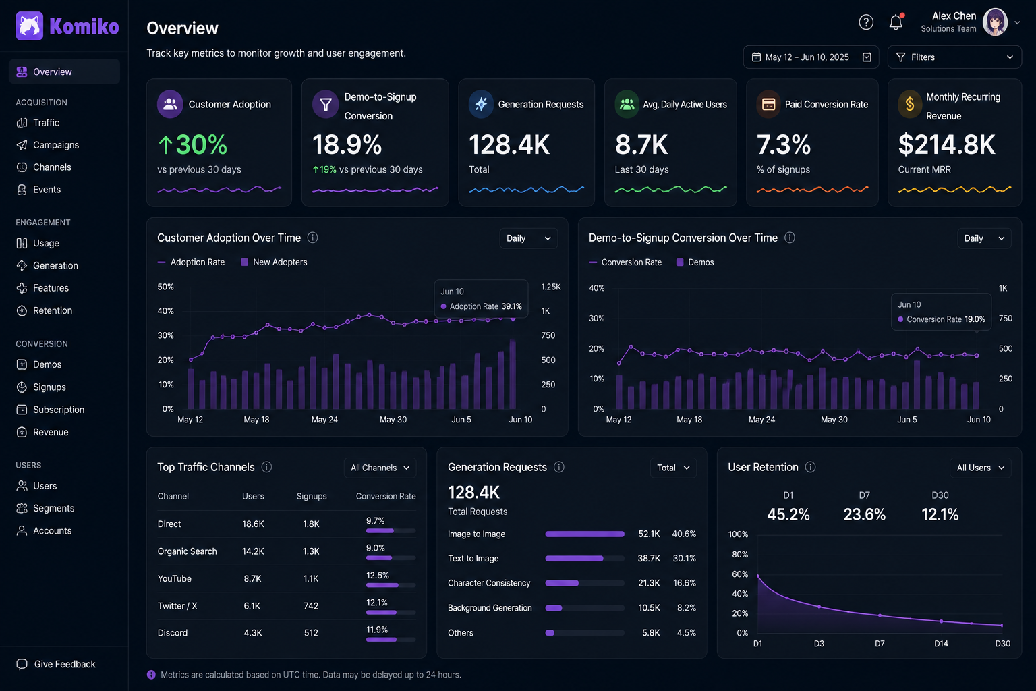Click the Demo-to-Signup funnel icon
This screenshot has height=691, width=1036.
pos(325,104)
